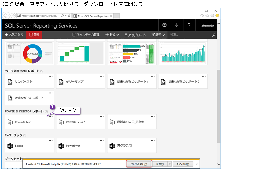Click キャンセル cancel button
274x169 pixels.
pos(183,164)
